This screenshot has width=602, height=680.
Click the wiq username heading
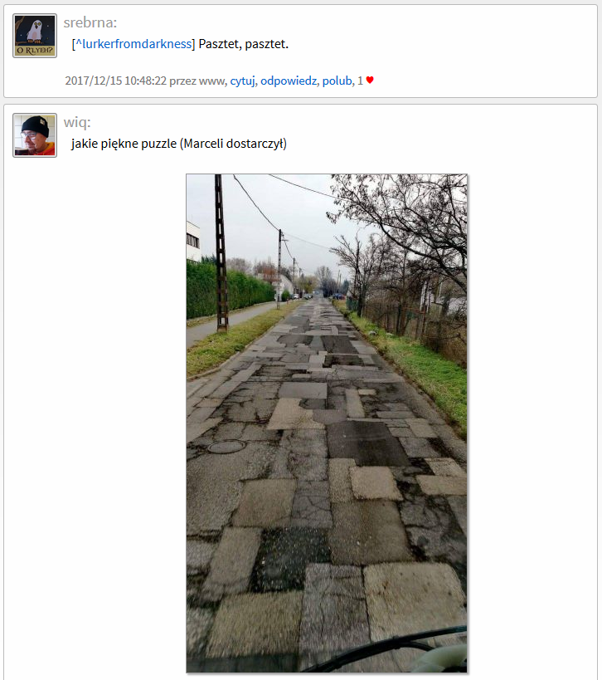(x=77, y=122)
